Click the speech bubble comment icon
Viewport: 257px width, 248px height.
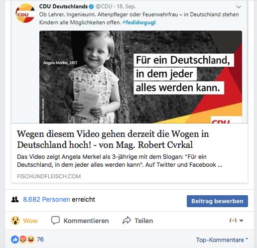point(55,221)
